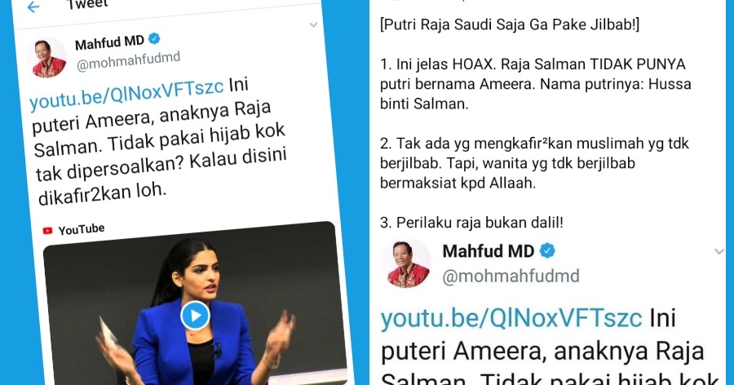The width and height of the screenshot is (734, 385).
Task: Open Mahfud MD avatar in left tweet
Action: tap(48, 59)
